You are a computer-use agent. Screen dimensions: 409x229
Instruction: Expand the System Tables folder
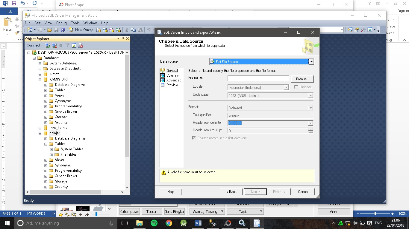coord(51,149)
